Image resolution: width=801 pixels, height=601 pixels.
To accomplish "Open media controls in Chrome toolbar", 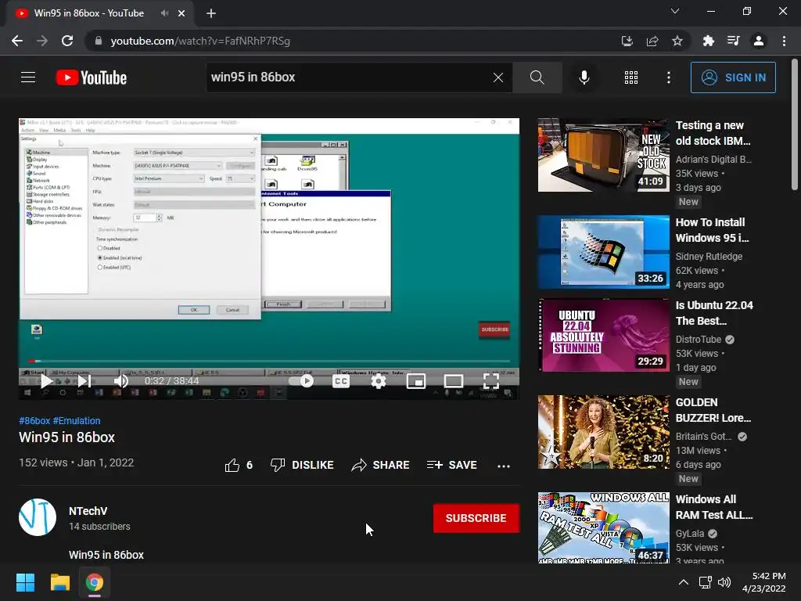I will pos(734,41).
